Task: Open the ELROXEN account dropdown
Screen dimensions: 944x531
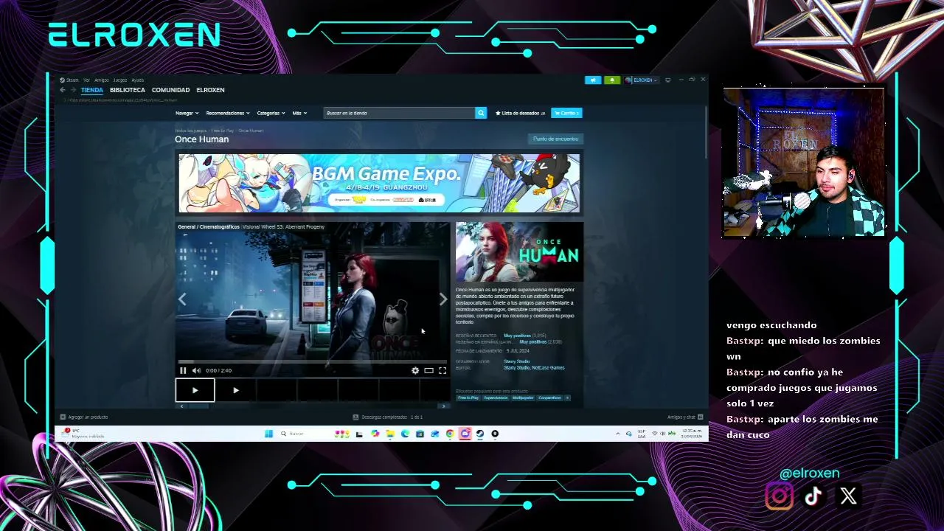Action: pos(640,80)
